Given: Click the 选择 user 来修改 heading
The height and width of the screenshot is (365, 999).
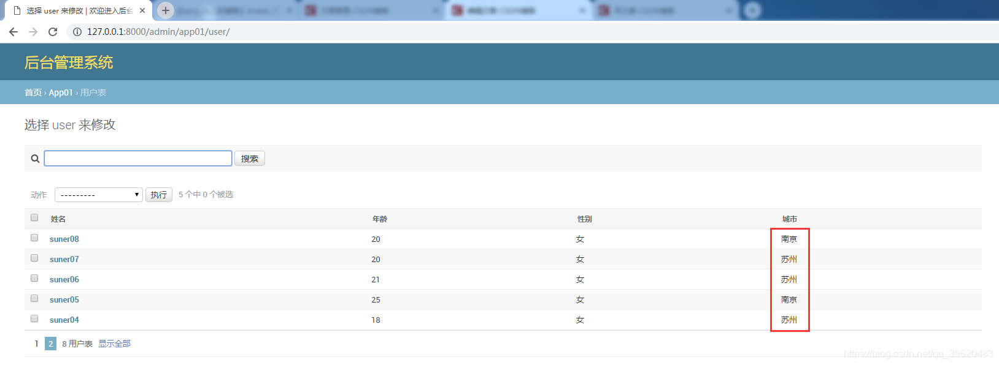Looking at the screenshot, I should [x=70, y=125].
